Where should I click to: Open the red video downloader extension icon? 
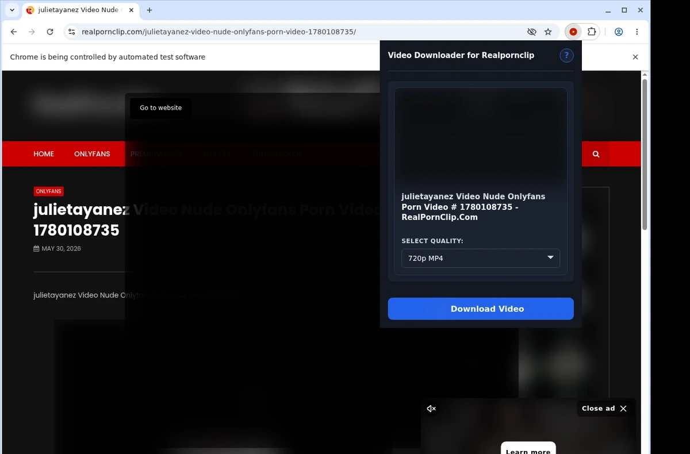click(x=573, y=32)
